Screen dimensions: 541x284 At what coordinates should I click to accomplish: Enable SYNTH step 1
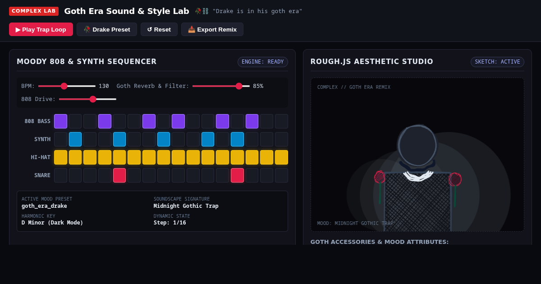coord(60,139)
